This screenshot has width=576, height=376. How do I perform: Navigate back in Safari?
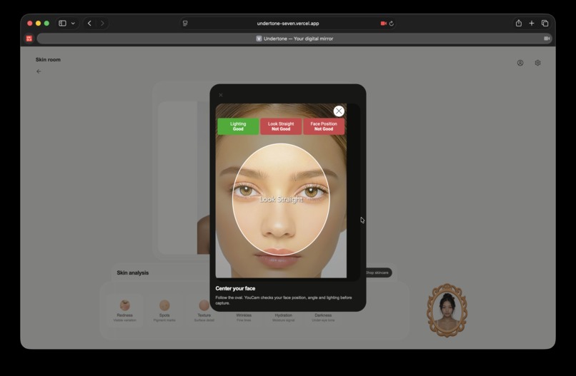point(89,23)
